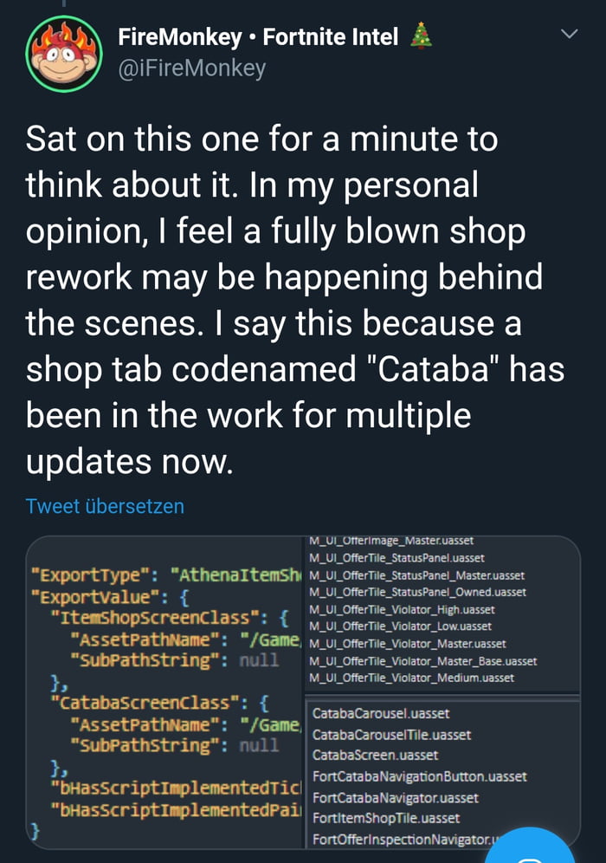Open the tweet options chevron
The image size is (606, 863).
(x=569, y=35)
